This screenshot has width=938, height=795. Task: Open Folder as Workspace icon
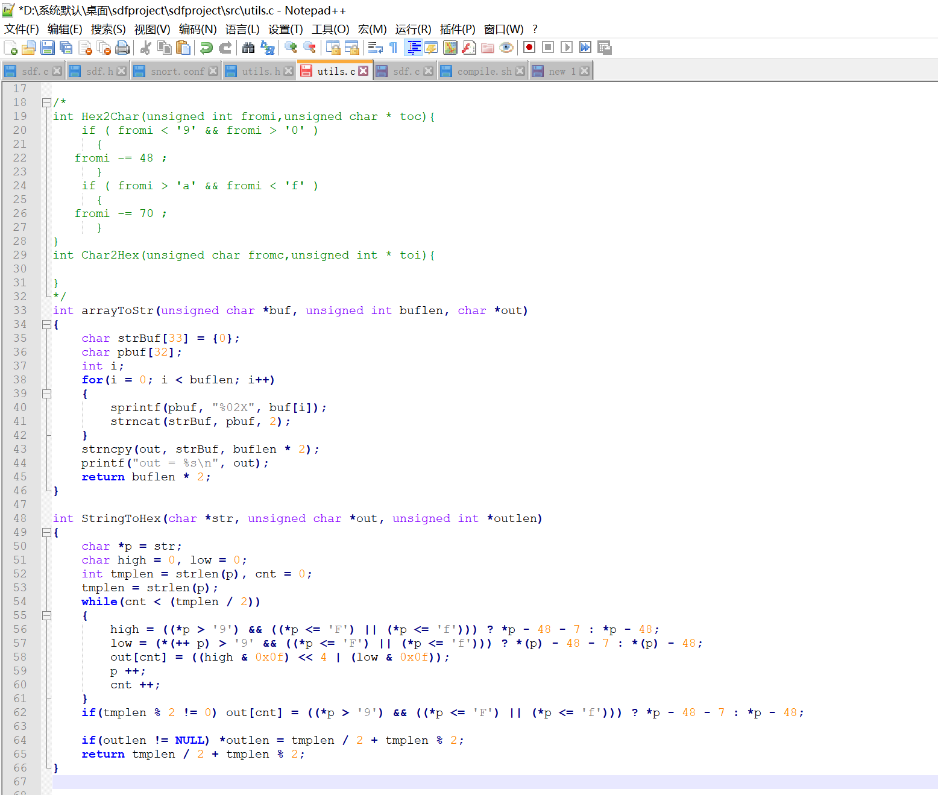487,48
